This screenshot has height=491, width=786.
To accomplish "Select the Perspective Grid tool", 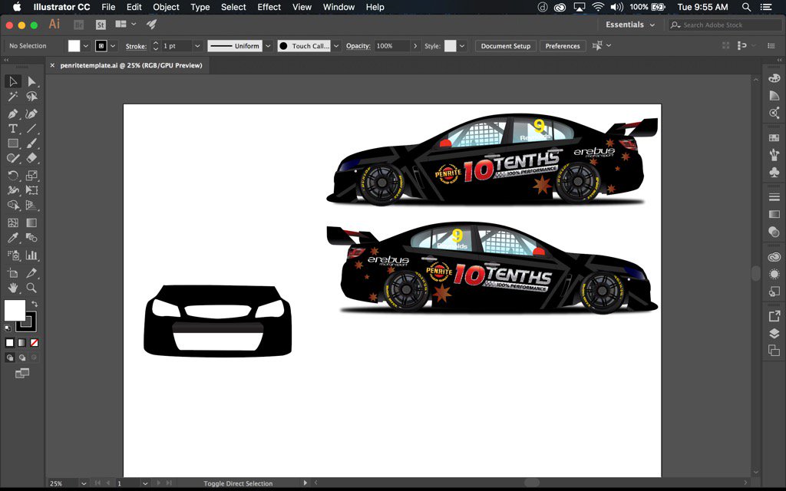I will [31, 206].
